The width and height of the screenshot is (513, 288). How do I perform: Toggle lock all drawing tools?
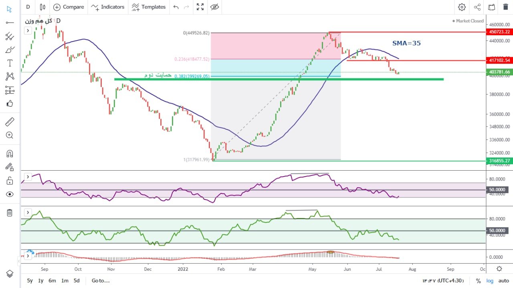click(x=10, y=181)
